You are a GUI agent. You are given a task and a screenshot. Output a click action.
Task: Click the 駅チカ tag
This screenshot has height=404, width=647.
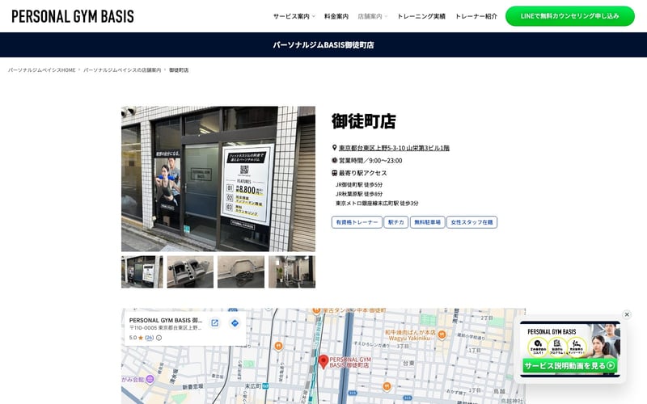[396, 222]
